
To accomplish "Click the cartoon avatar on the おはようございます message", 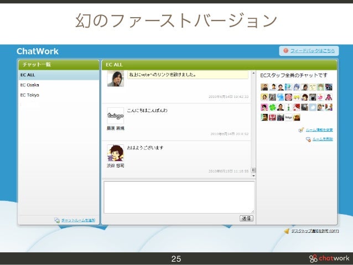I will 116,153.
